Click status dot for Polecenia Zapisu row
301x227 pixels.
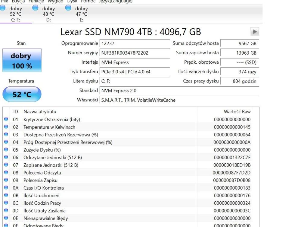[6, 180]
